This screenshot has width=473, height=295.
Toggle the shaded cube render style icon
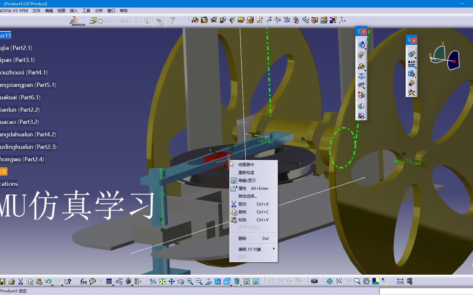point(227,281)
